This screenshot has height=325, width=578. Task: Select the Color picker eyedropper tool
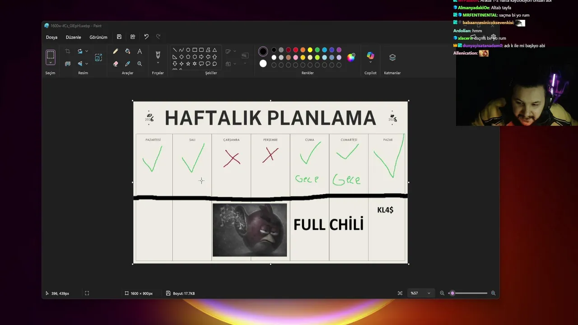pyautogui.click(x=127, y=64)
